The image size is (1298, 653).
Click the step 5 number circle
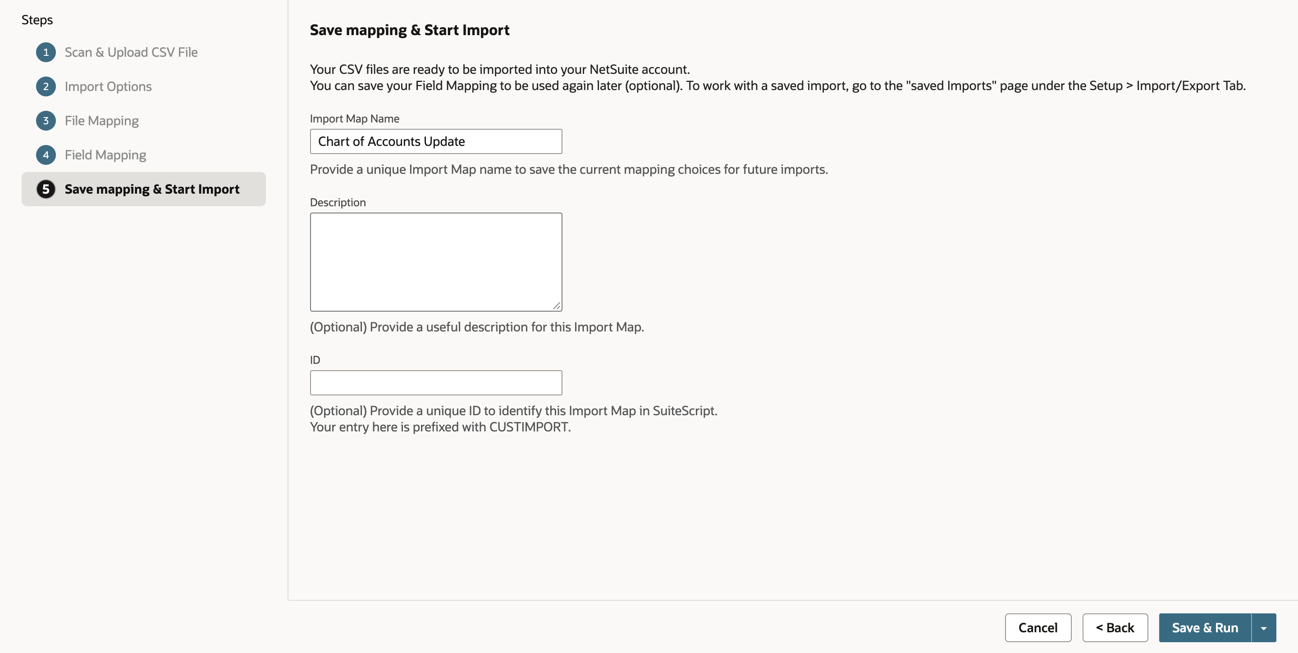pyautogui.click(x=46, y=189)
